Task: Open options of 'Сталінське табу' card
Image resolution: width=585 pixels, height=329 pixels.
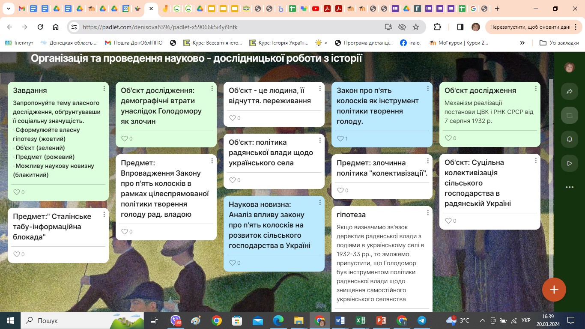Action: [104, 214]
